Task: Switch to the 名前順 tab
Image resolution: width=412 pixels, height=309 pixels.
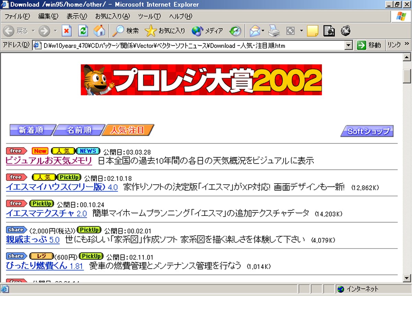Action: (x=79, y=130)
